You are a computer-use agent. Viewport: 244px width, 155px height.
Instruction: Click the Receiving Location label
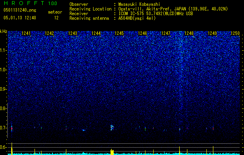[90, 9]
